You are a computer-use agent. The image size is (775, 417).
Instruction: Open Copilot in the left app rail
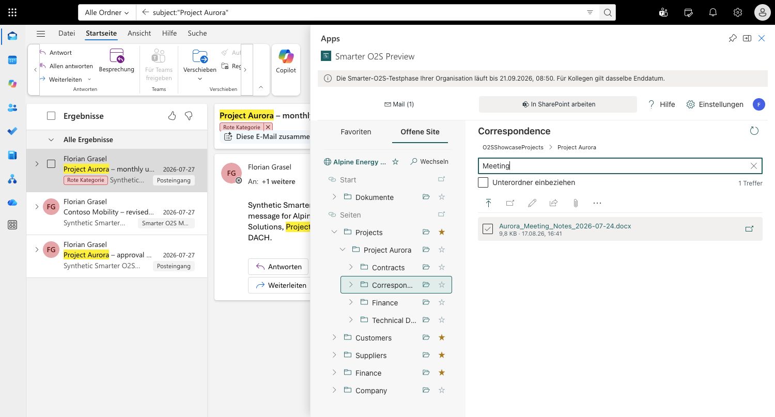pos(12,84)
